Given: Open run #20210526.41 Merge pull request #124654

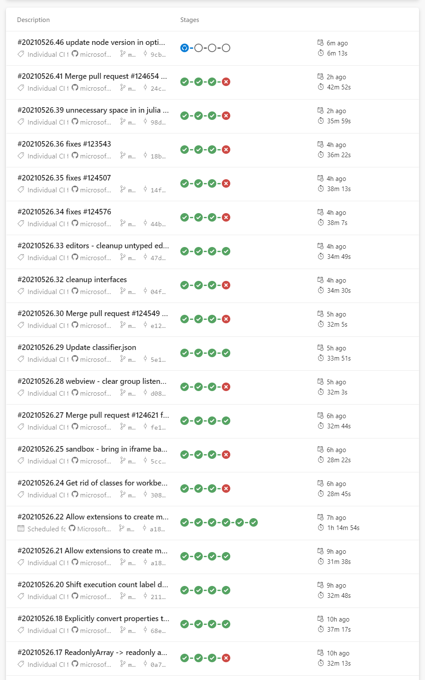Looking at the screenshot, I should 92,76.
